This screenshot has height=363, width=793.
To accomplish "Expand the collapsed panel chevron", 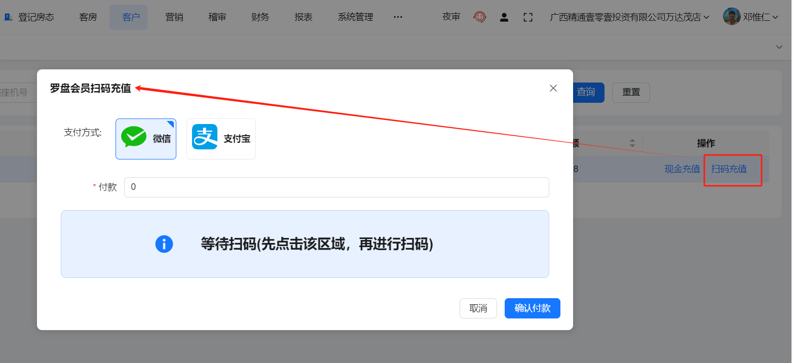I will (x=779, y=47).
